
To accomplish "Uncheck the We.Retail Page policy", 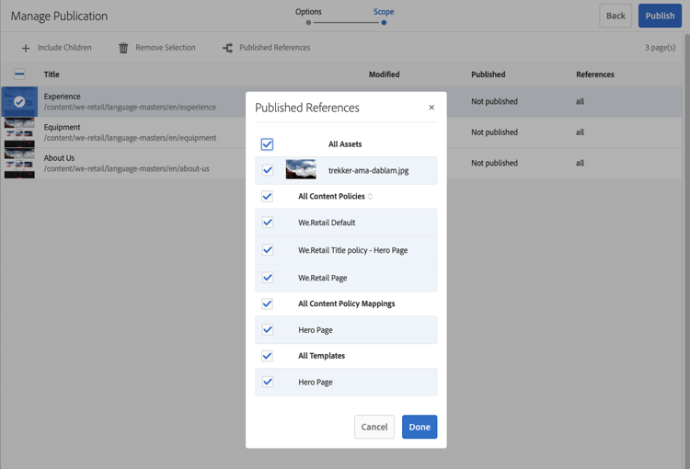I will coord(267,278).
